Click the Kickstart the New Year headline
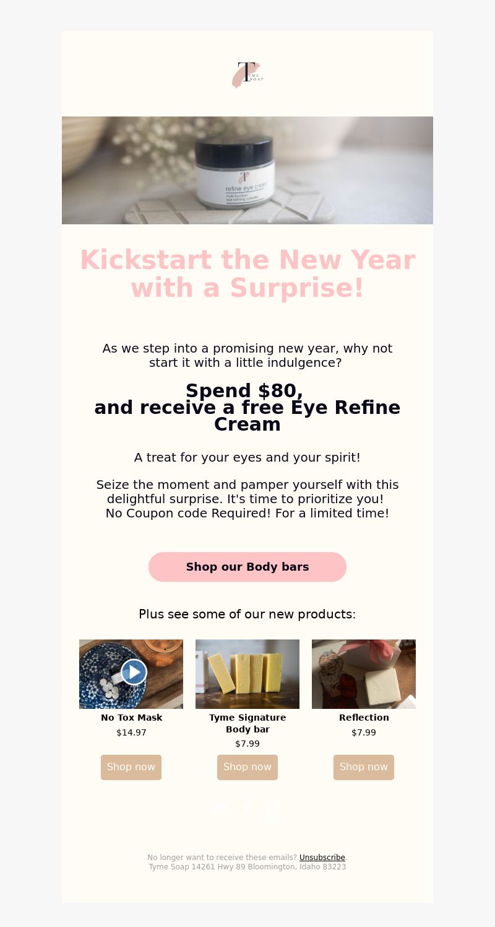The image size is (495, 927). tap(247, 274)
